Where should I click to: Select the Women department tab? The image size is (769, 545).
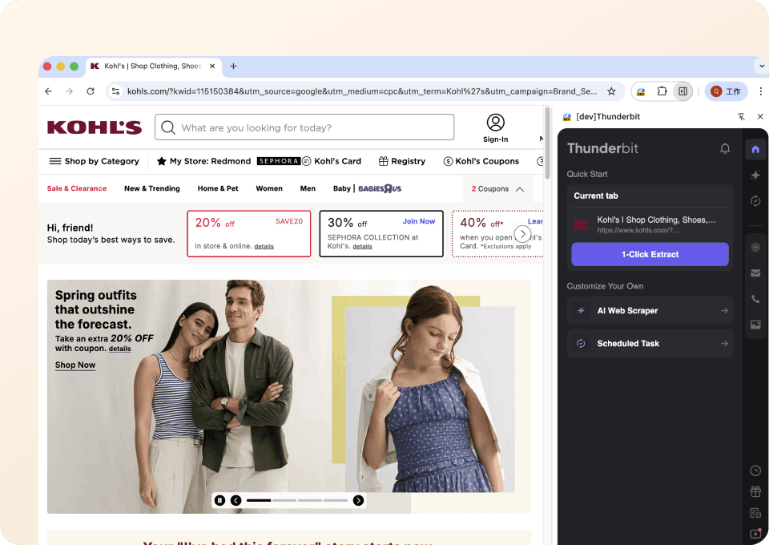(269, 188)
